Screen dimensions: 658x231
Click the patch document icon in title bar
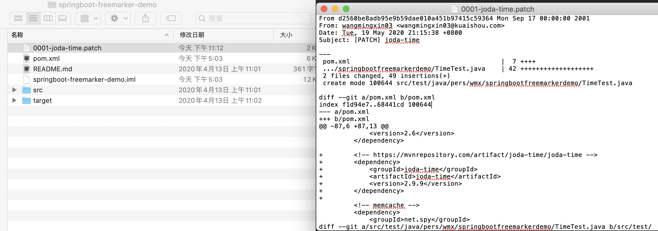click(454, 9)
